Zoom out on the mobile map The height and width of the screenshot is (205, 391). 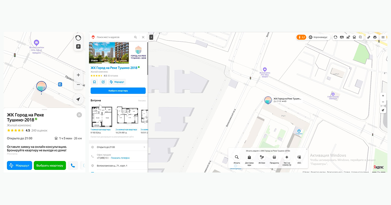point(78,85)
